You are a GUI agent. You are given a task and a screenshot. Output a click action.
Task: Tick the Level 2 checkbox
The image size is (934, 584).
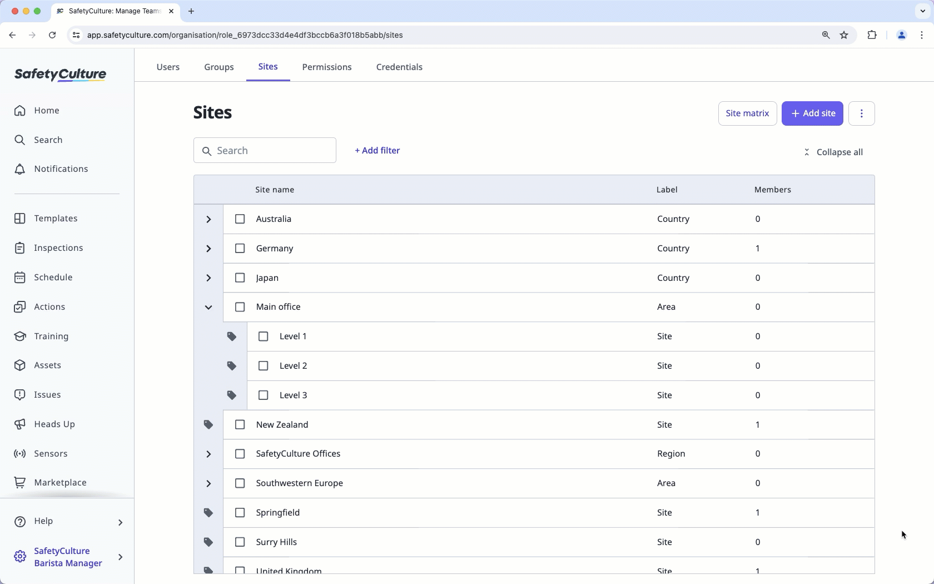[264, 366]
